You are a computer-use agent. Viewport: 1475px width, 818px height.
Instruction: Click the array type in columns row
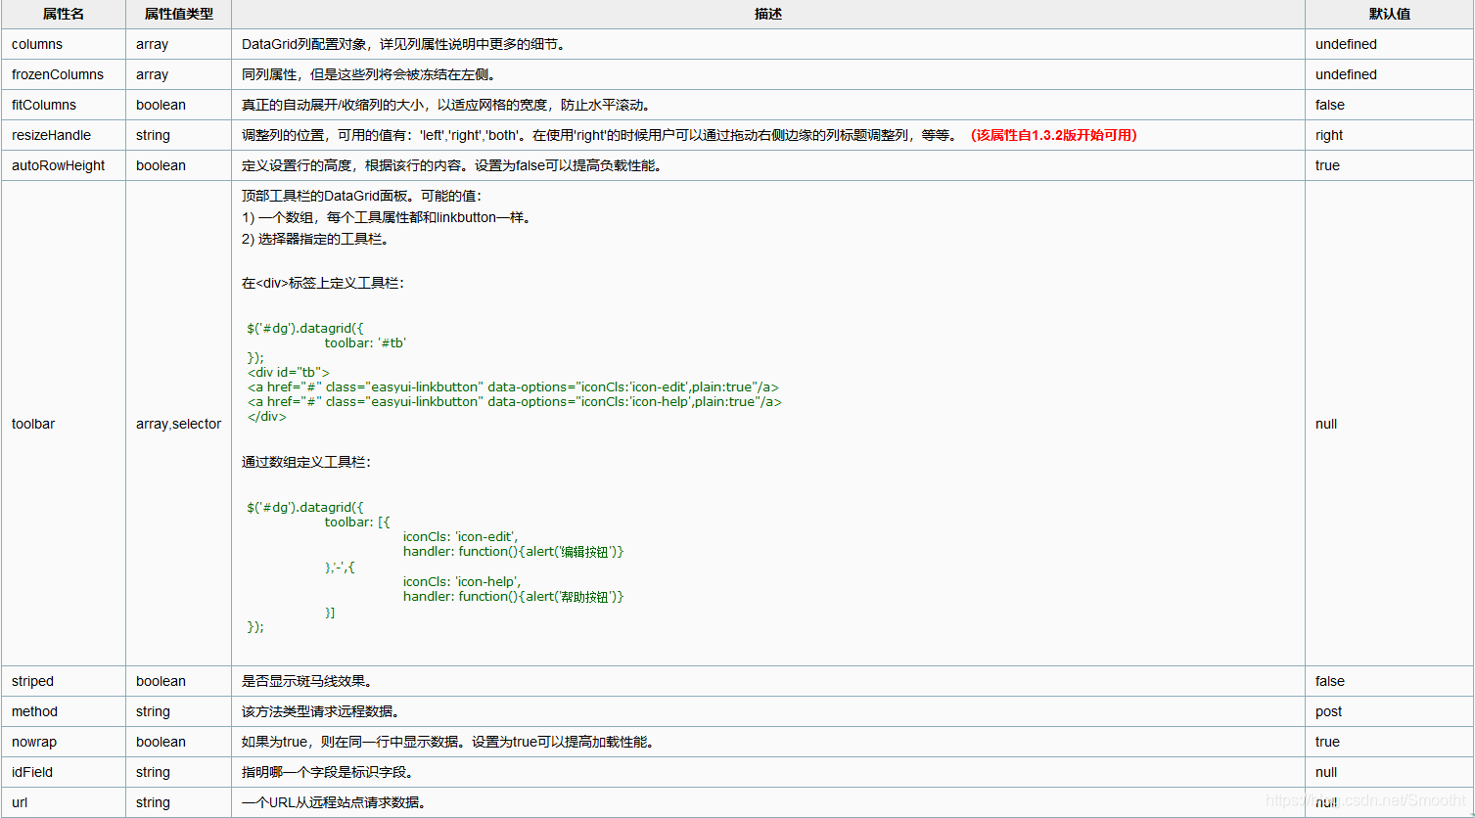152,44
